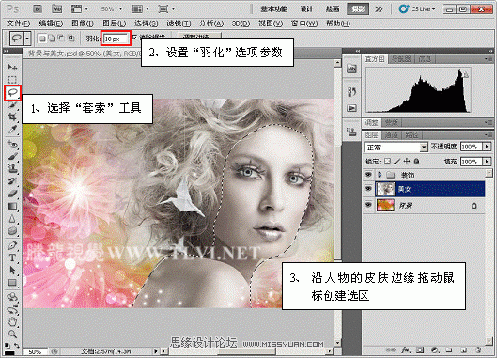Screen dimensions: 497x358
Task: Choose the Add to selection mode
Action: [52, 39]
